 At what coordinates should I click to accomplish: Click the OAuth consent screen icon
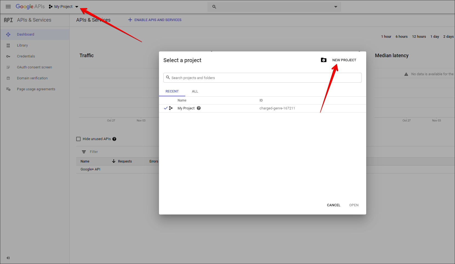click(x=8, y=67)
